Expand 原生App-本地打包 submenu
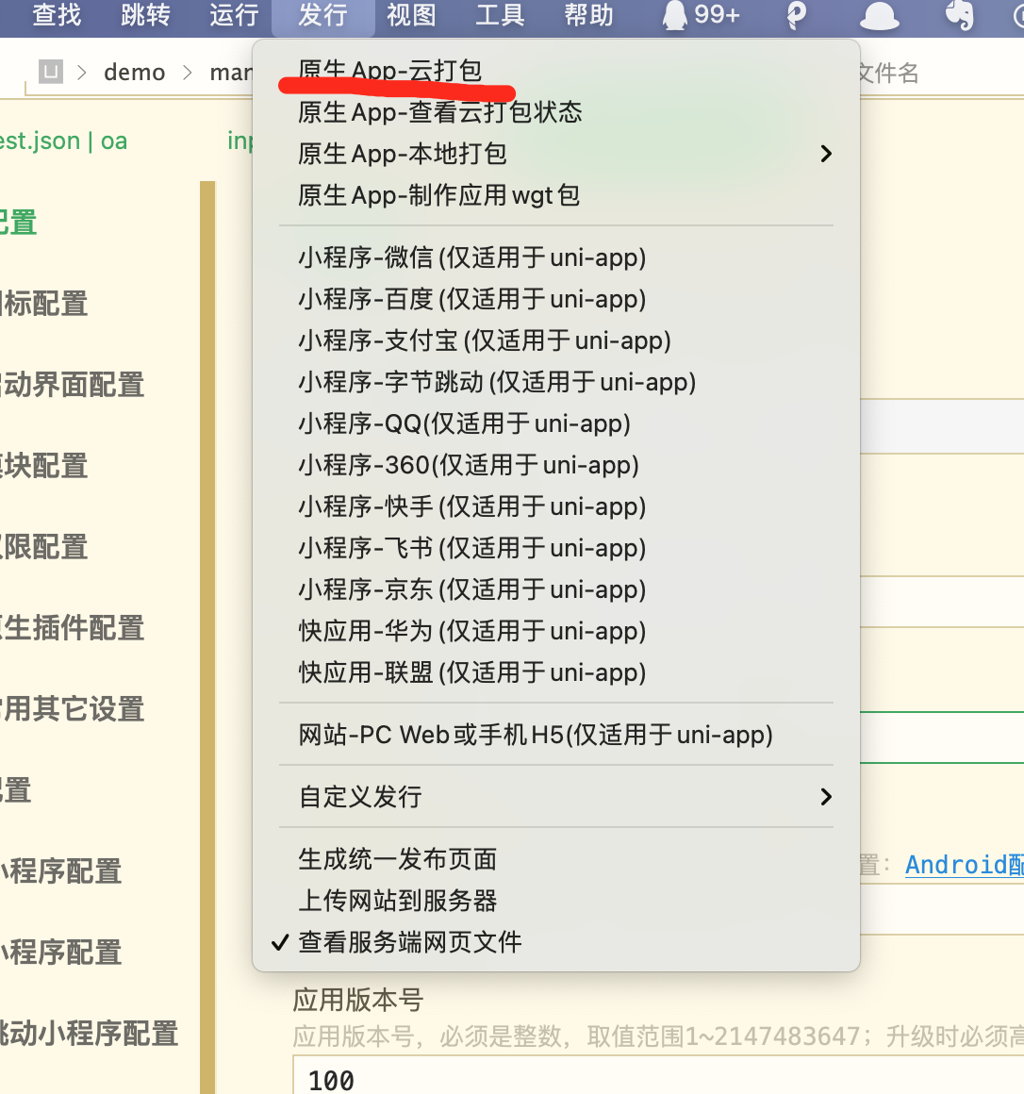The width and height of the screenshot is (1024, 1094). pyautogui.click(x=556, y=154)
